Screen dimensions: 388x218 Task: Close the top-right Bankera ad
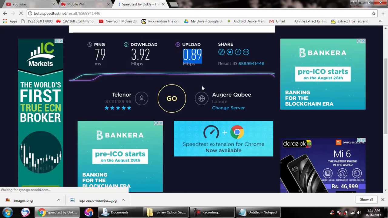tap(363, 41)
